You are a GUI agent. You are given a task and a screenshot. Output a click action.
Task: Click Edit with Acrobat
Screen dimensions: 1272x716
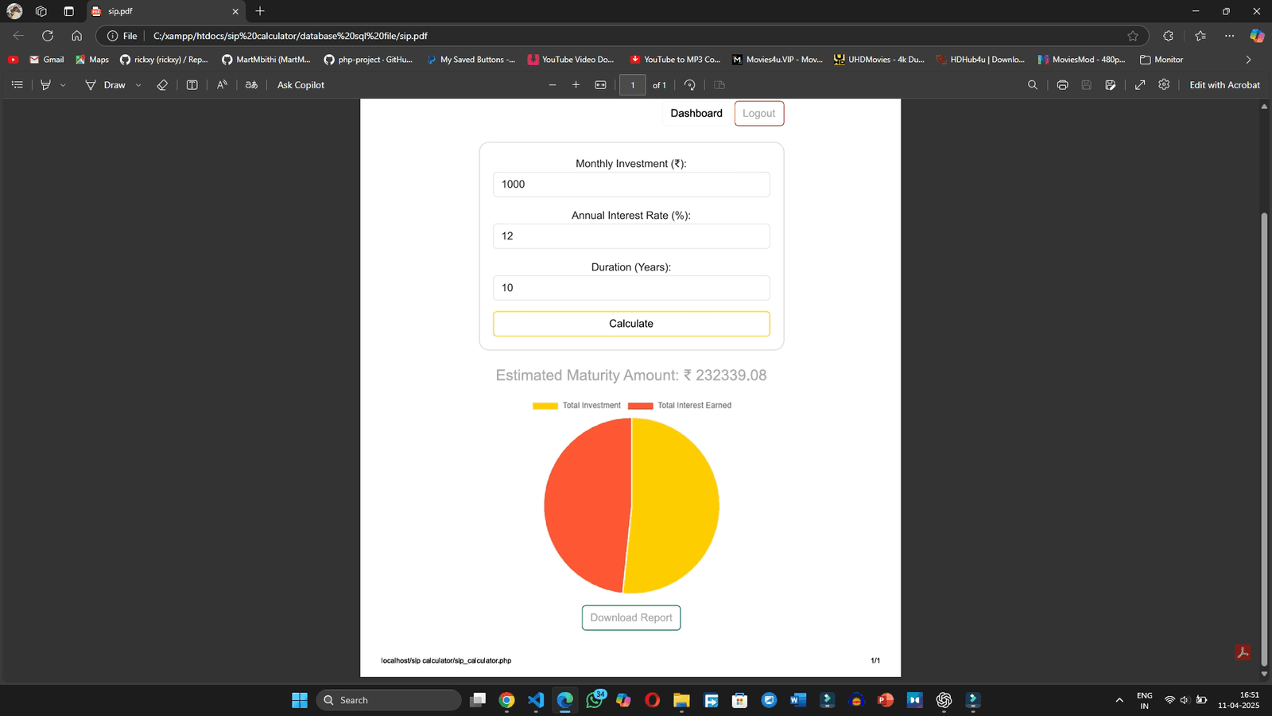1224,85
